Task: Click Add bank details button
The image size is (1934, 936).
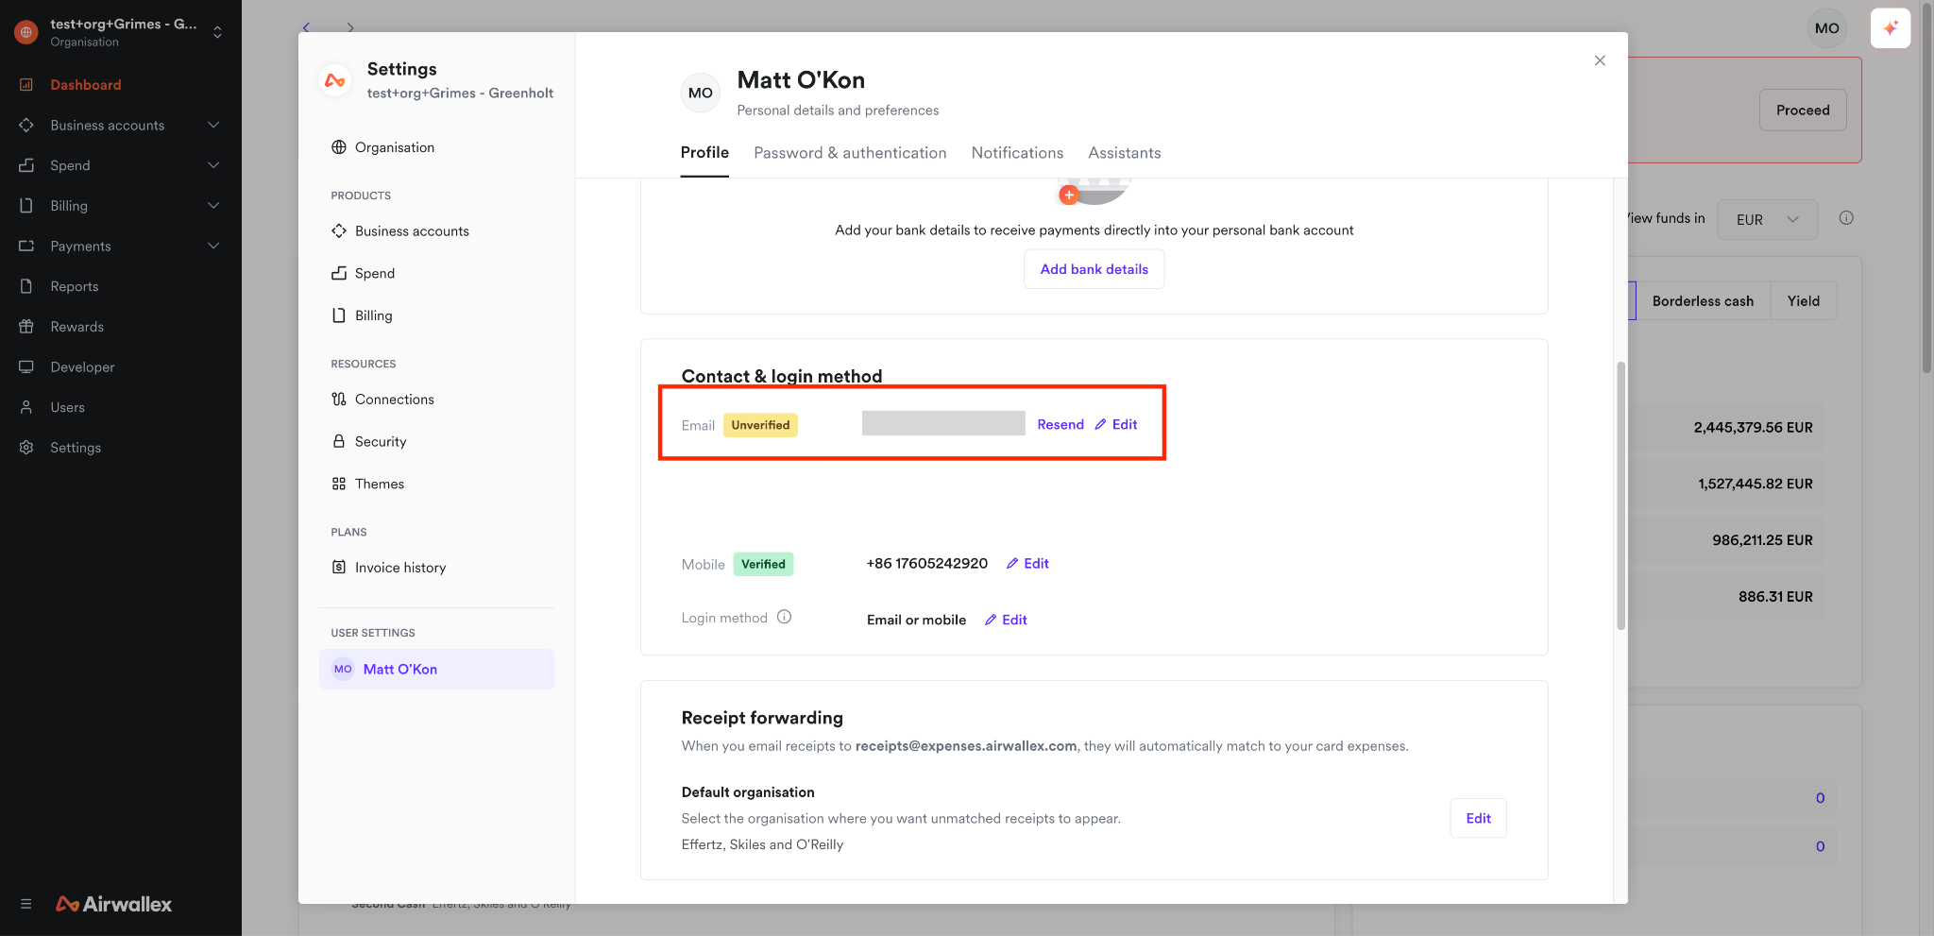Action: 1094,269
